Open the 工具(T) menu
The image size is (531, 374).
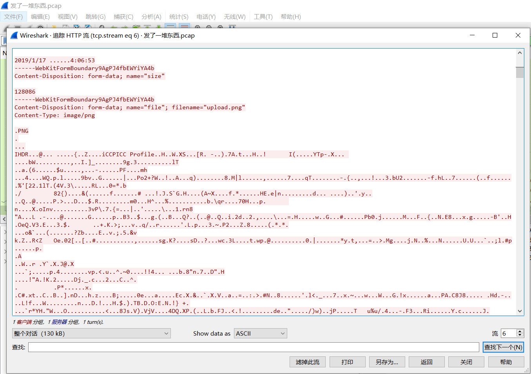click(x=263, y=16)
